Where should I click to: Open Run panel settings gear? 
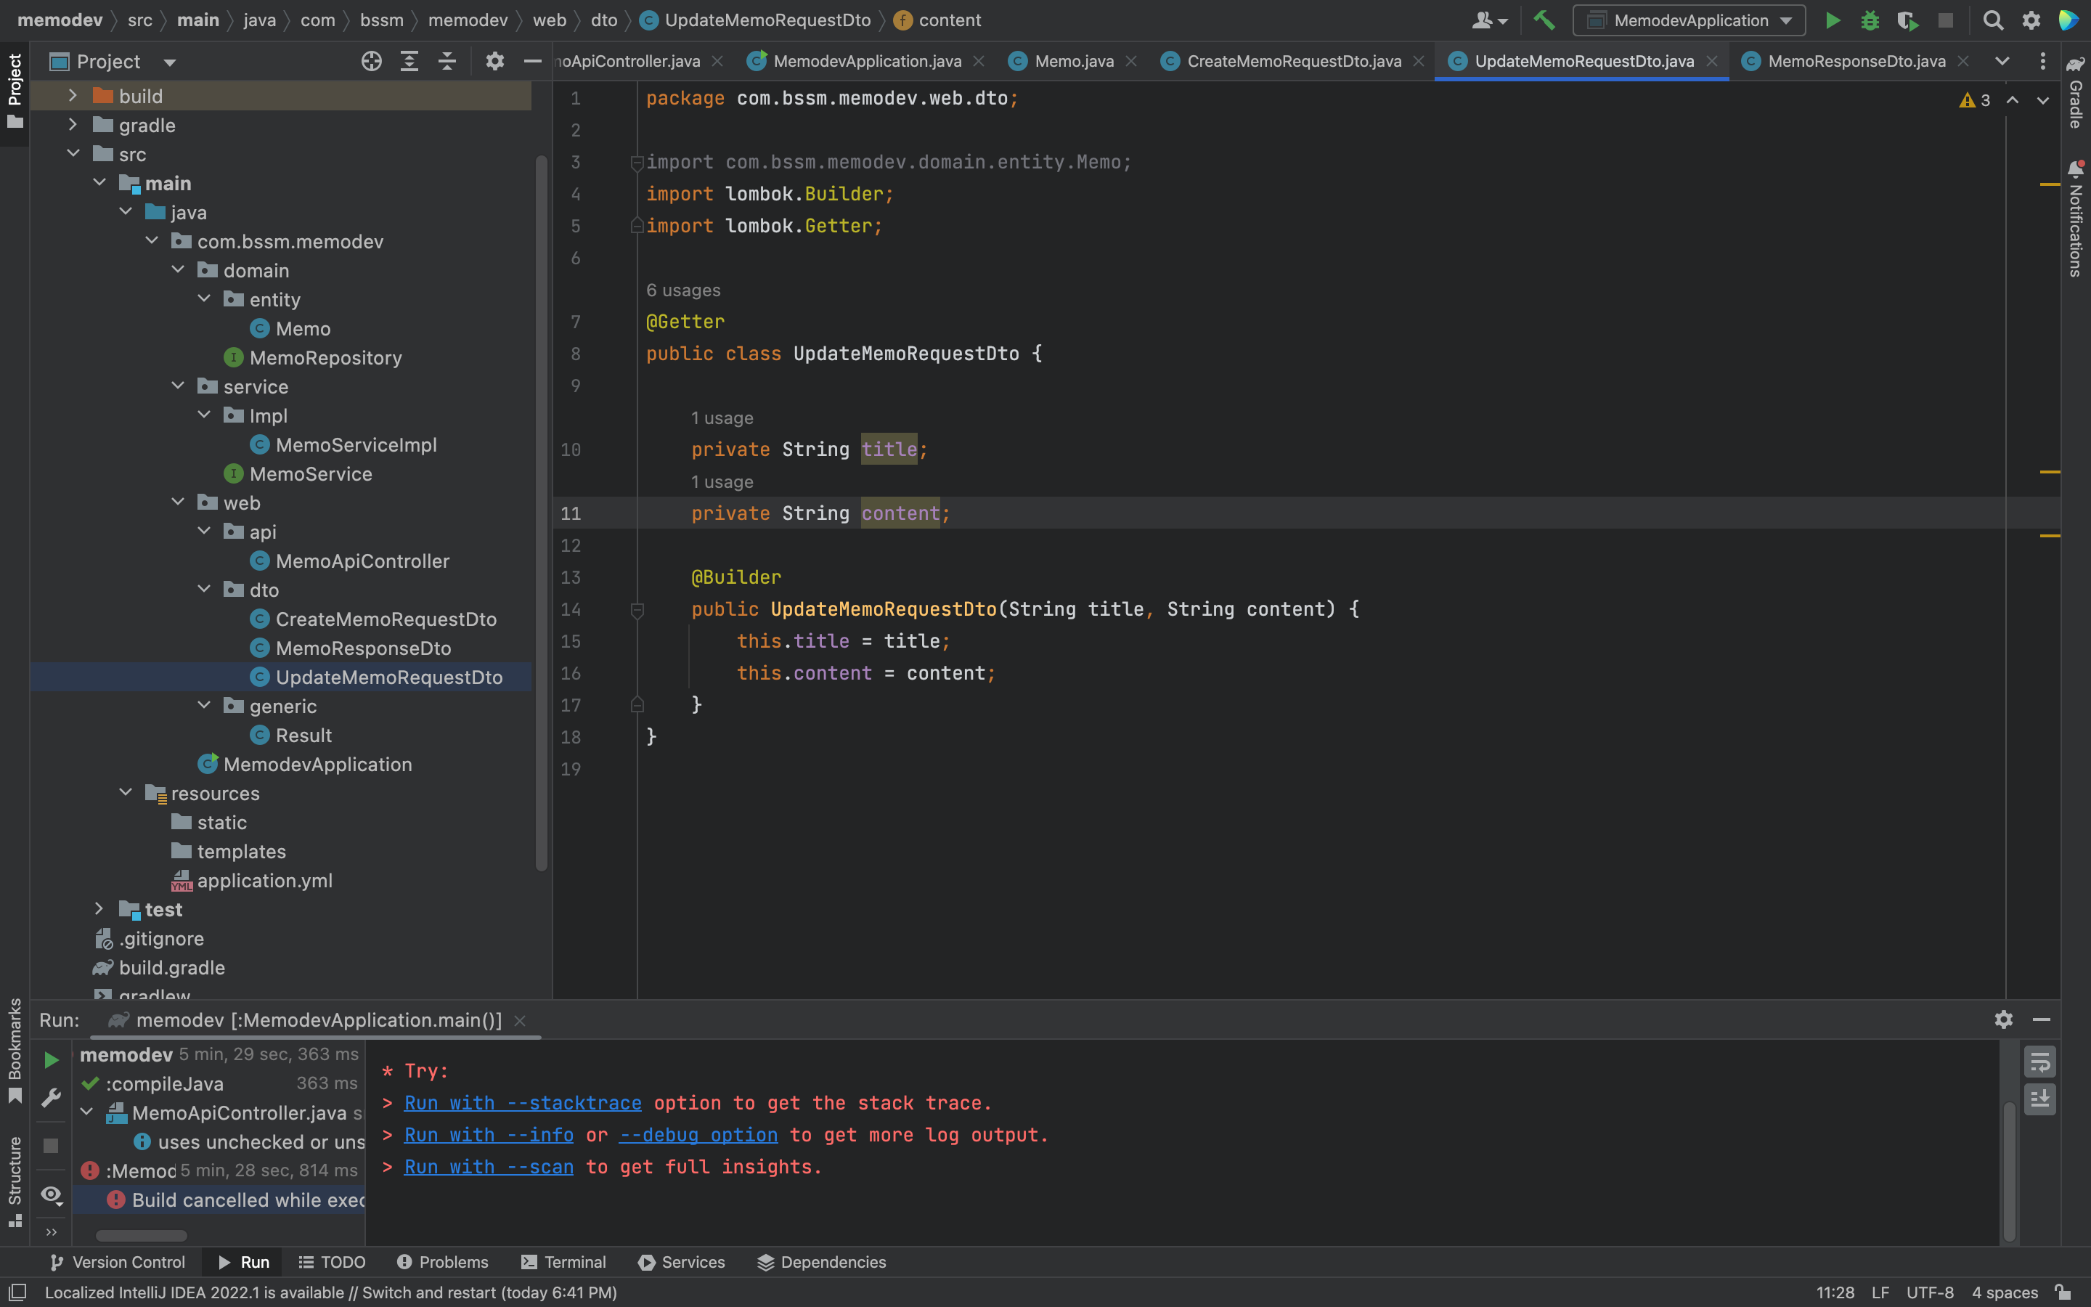pyautogui.click(x=2003, y=1020)
